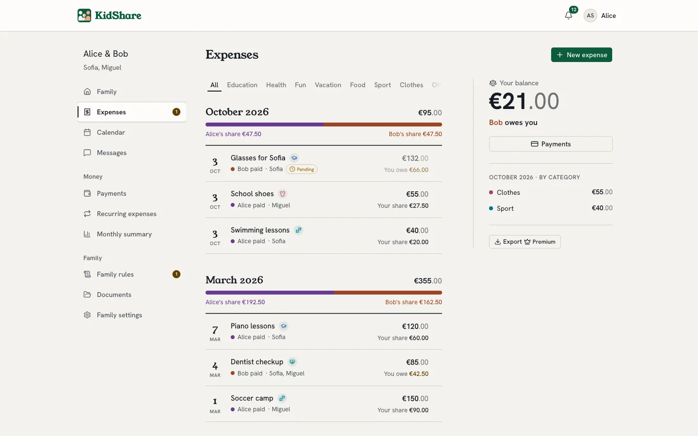This screenshot has height=436, width=698.
Task: Click the sport icon beside Swimming lessons
Action: pos(299,230)
